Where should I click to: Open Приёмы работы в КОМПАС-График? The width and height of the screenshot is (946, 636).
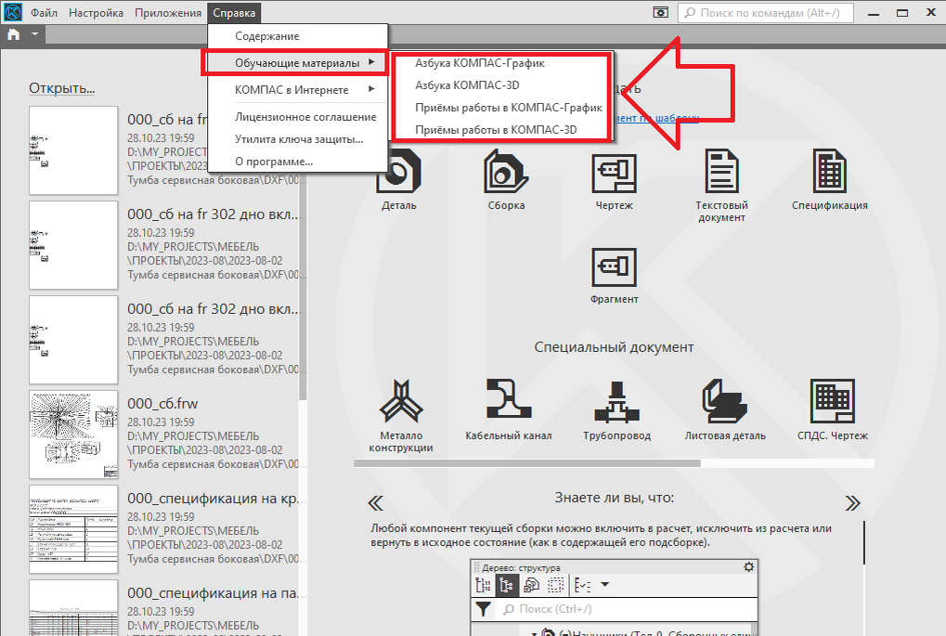tap(500, 108)
